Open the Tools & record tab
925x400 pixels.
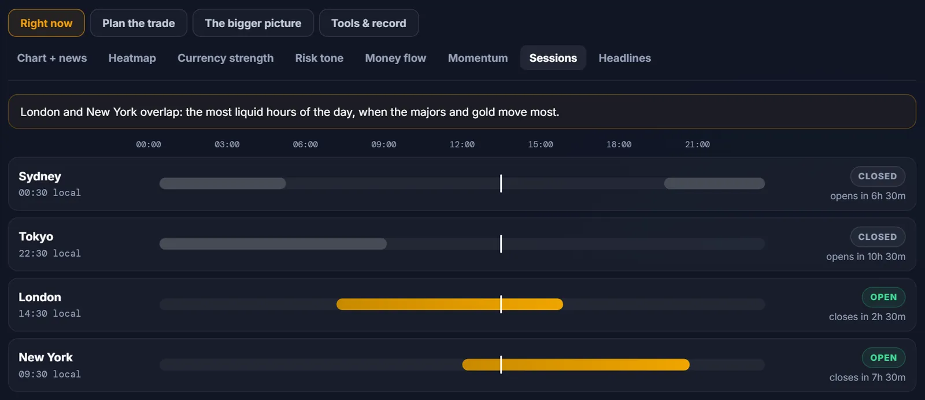[369, 23]
